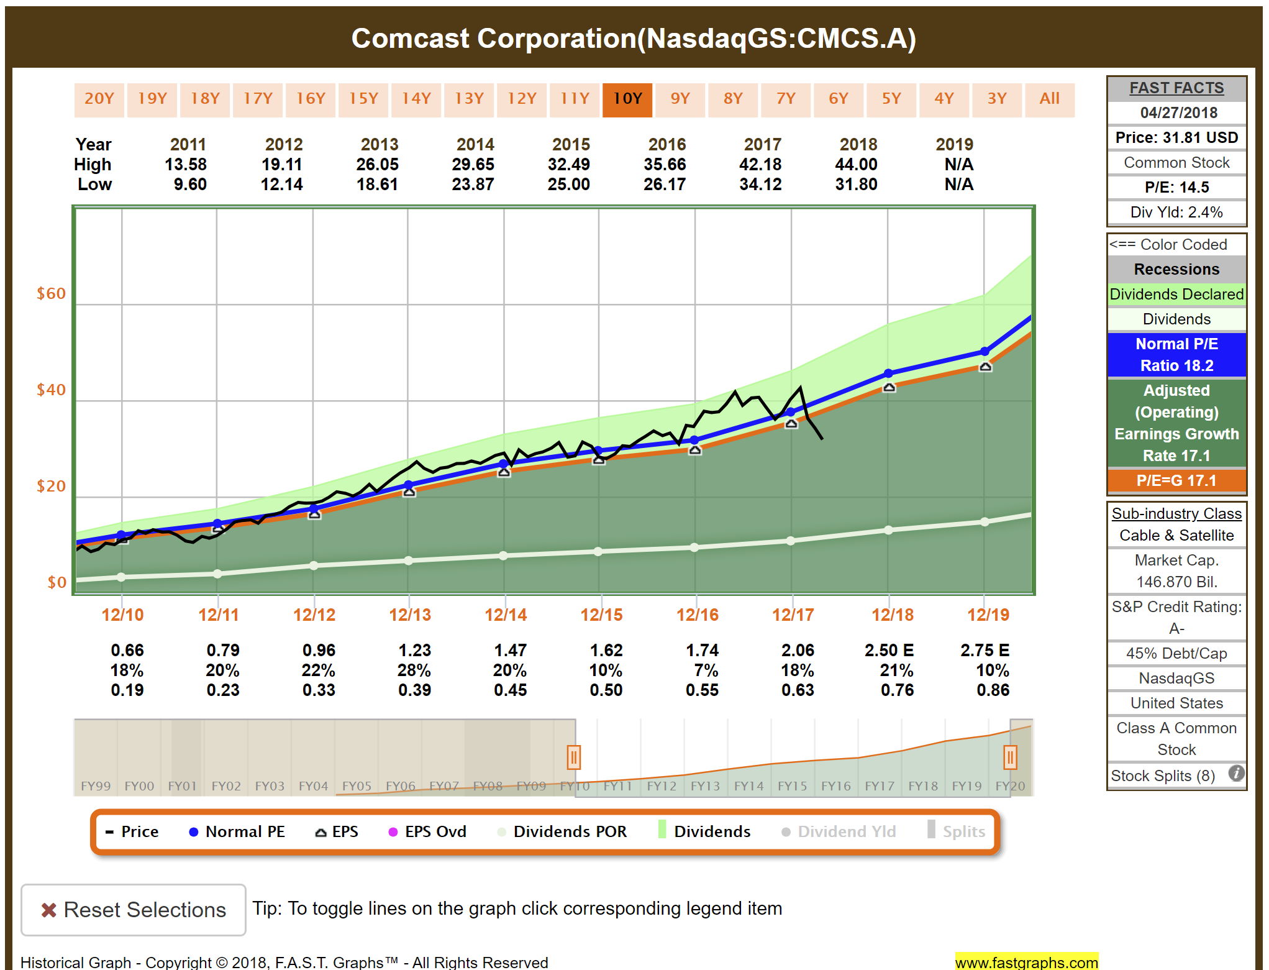The height and width of the screenshot is (970, 1269).
Task: Toggle the EPS Ovd line display
Action: click(437, 833)
